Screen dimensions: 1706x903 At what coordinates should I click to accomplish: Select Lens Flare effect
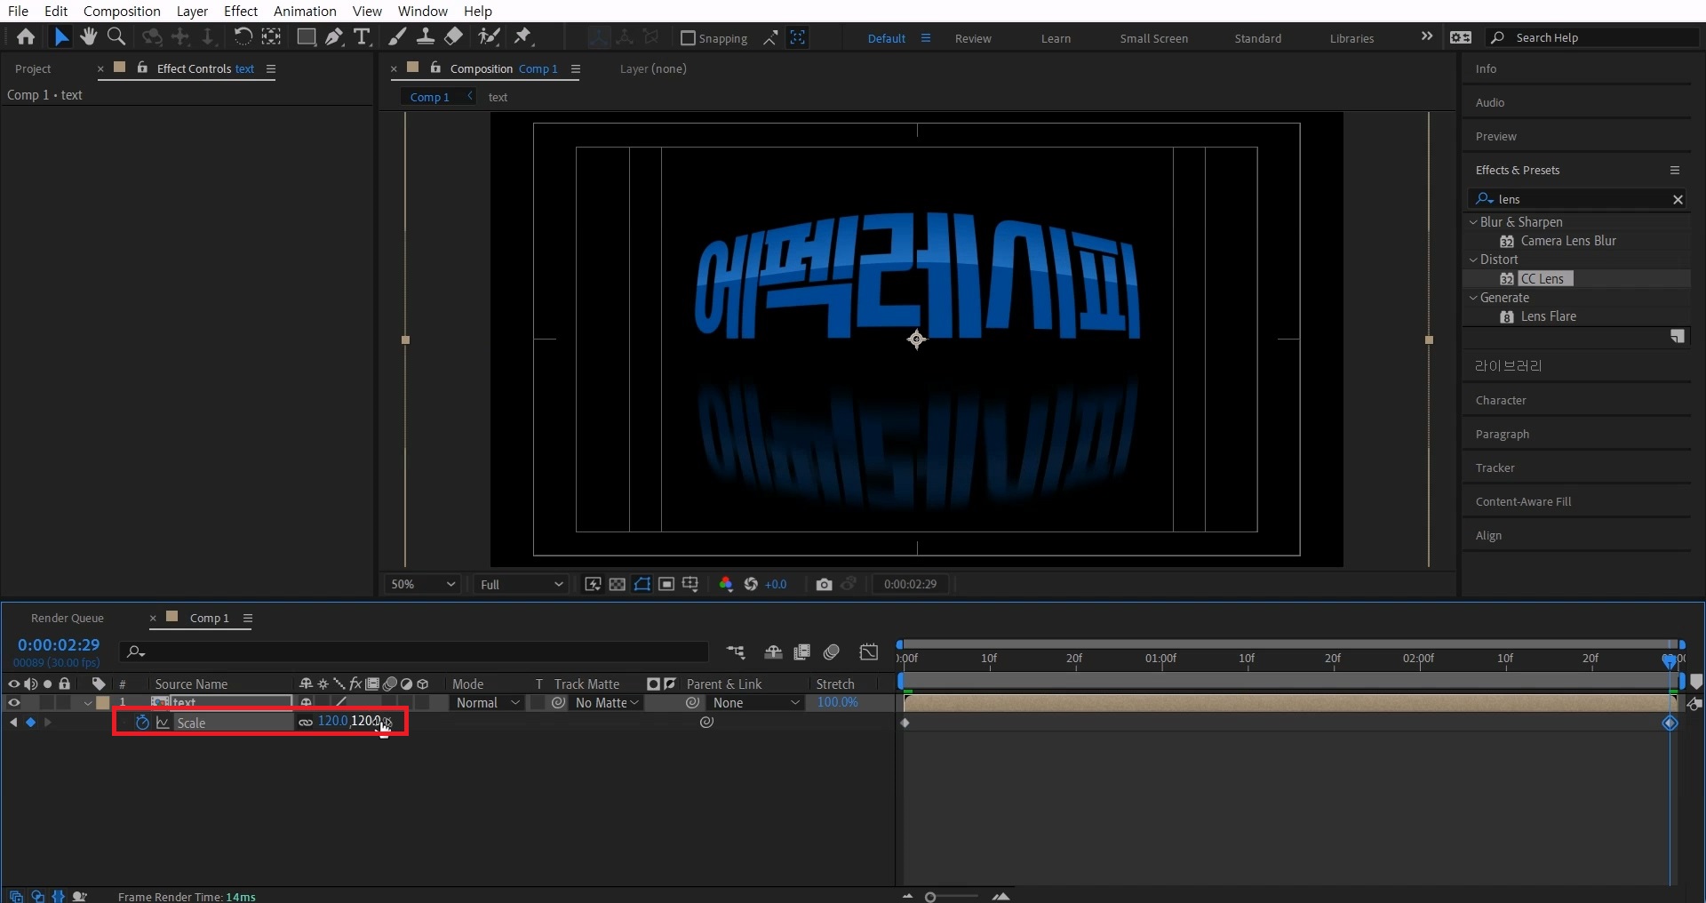[1548, 316]
